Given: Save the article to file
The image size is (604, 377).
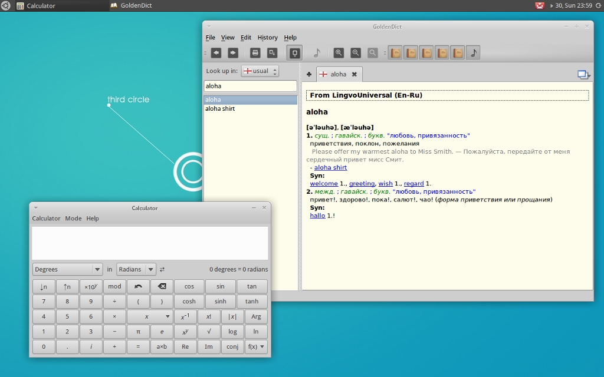Looking at the screenshot, I should 273,52.
